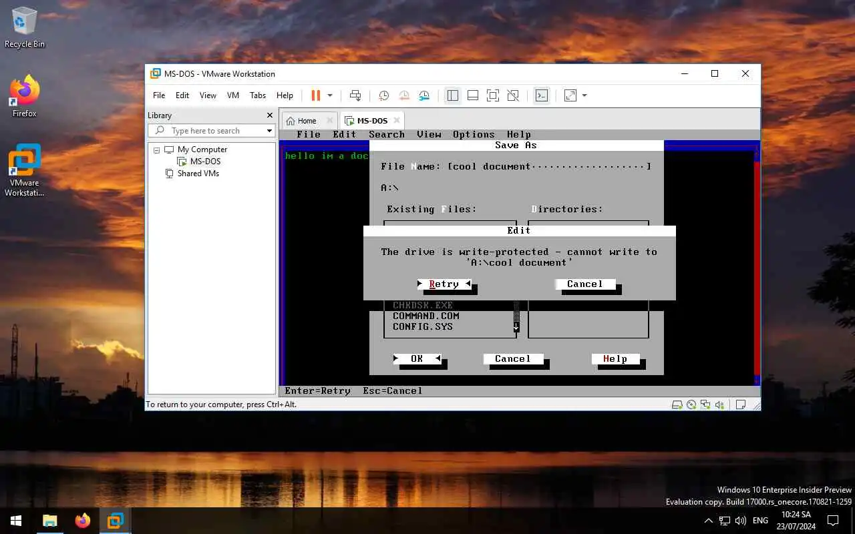This screenshot has height=534, width=855.
Task: Open the ENG input language selector
Action: tap(760, 521)
